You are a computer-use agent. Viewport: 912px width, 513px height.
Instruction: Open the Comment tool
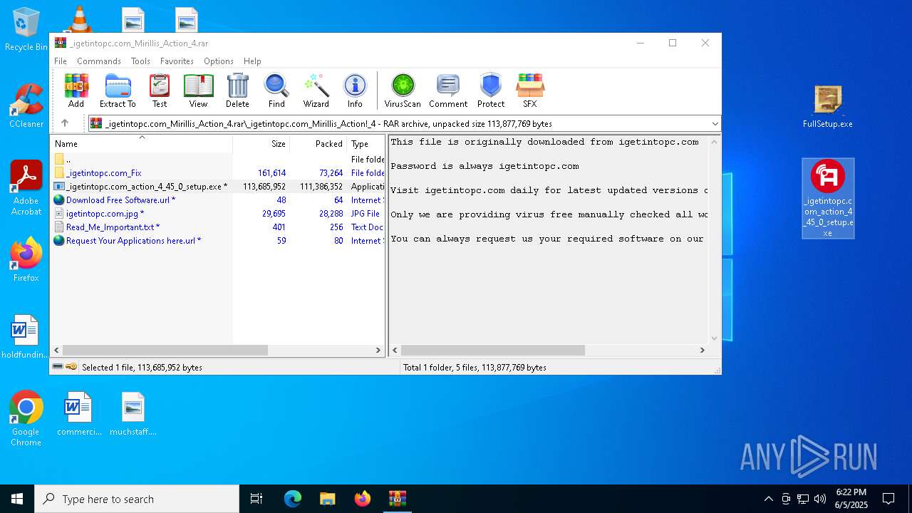click(x=448, y=90)
